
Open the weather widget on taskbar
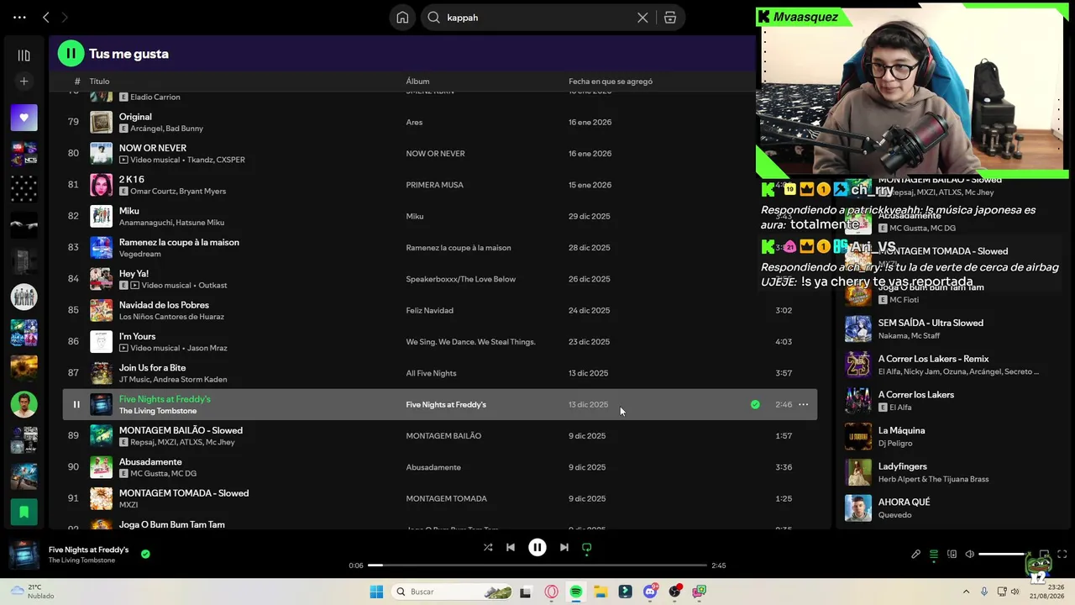(x=32, y=592)
